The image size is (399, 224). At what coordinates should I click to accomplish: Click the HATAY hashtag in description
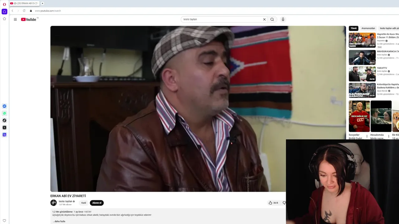point(88,212)
